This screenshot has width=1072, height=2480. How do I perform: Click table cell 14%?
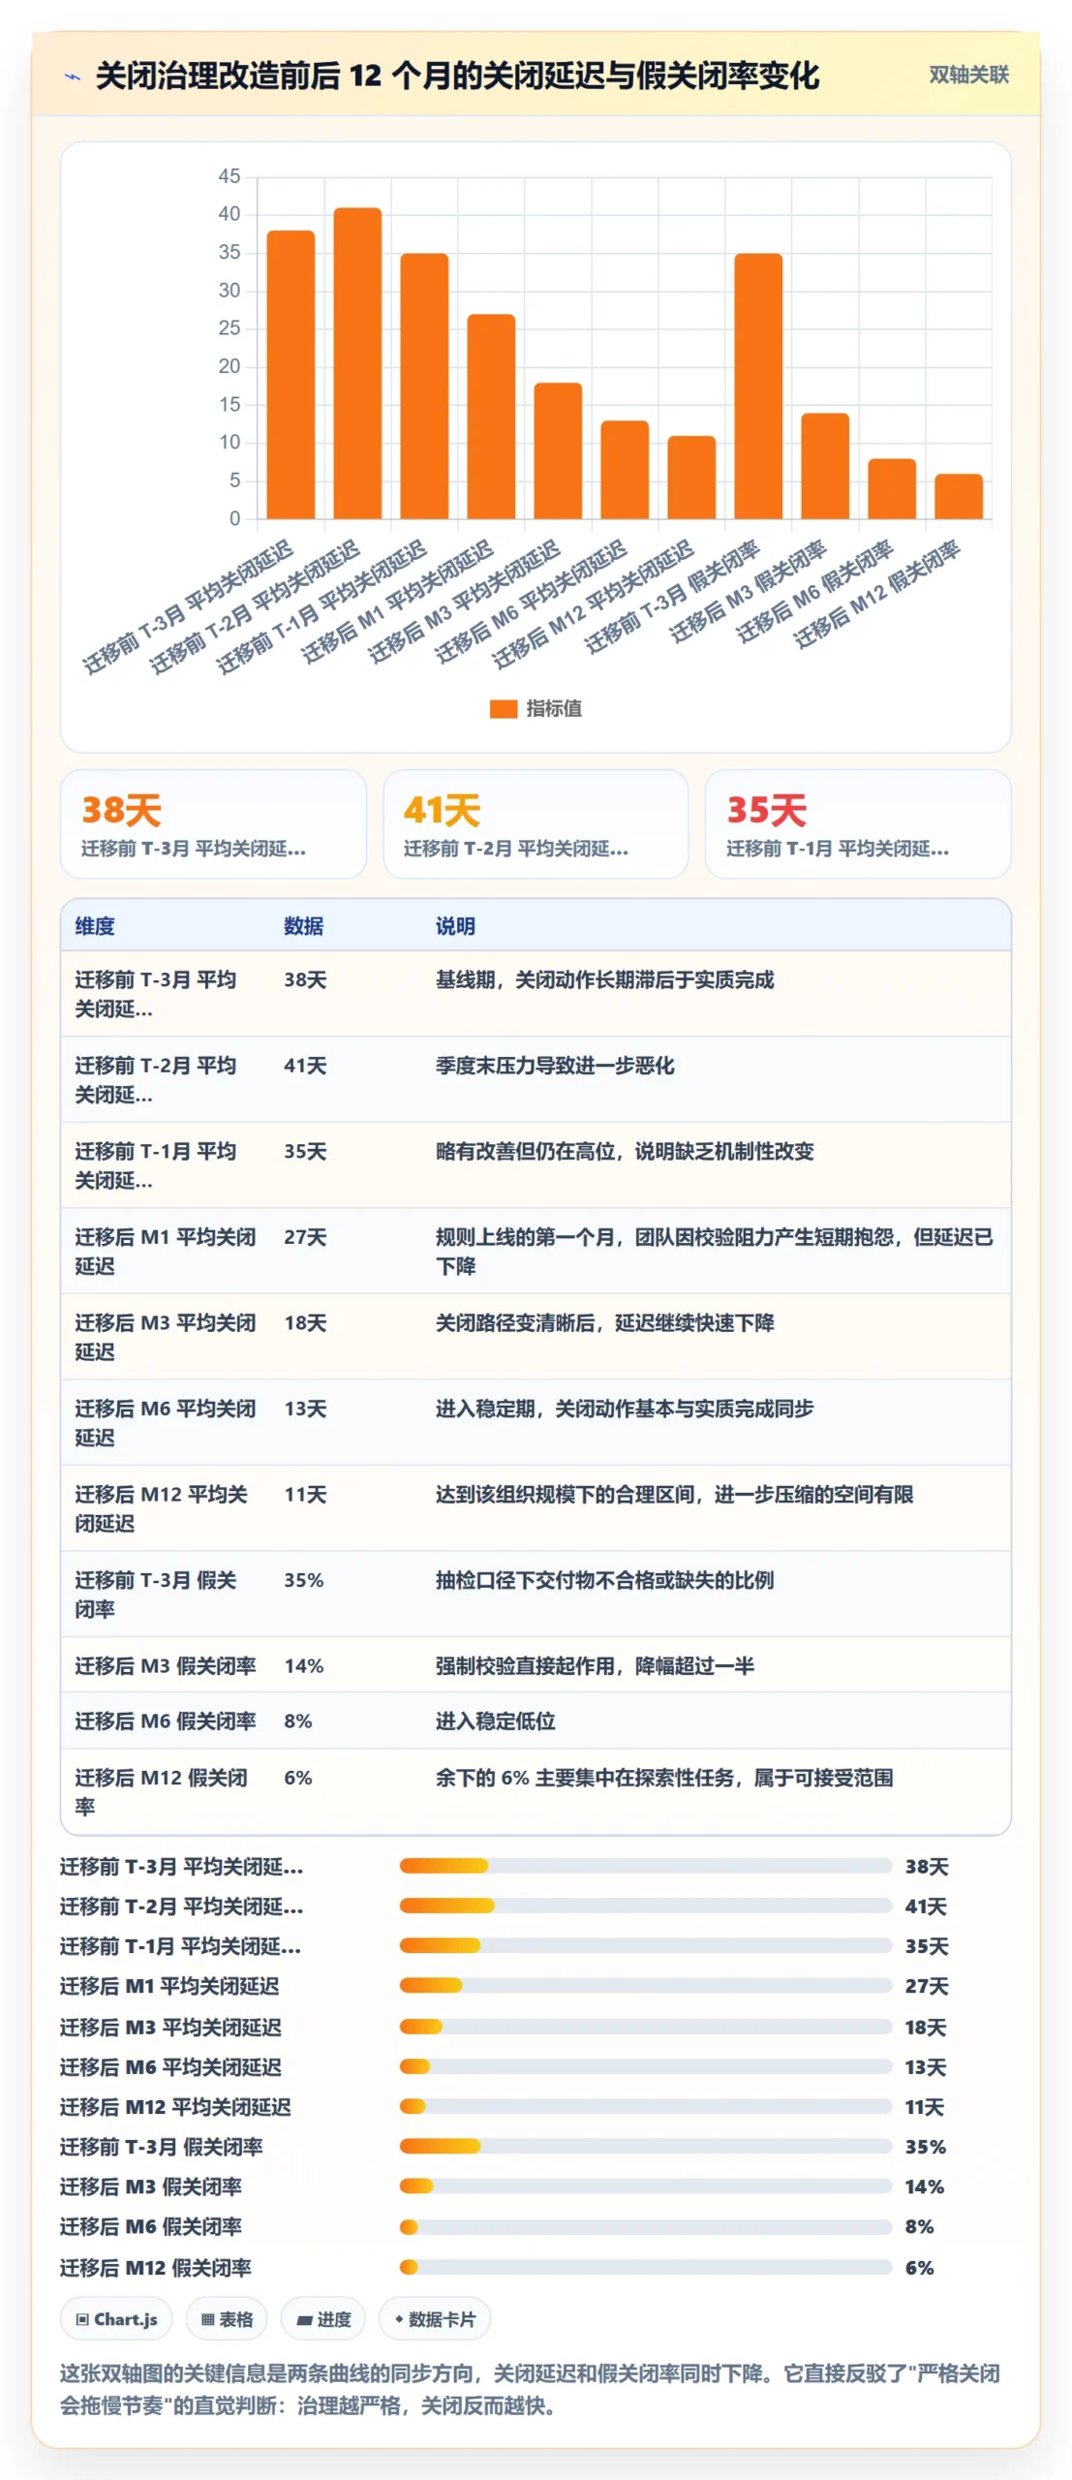pos(303,1665)
